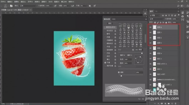189x105 pixels.
Task: Open smoothing options gear icon
Action: [90, 6]
